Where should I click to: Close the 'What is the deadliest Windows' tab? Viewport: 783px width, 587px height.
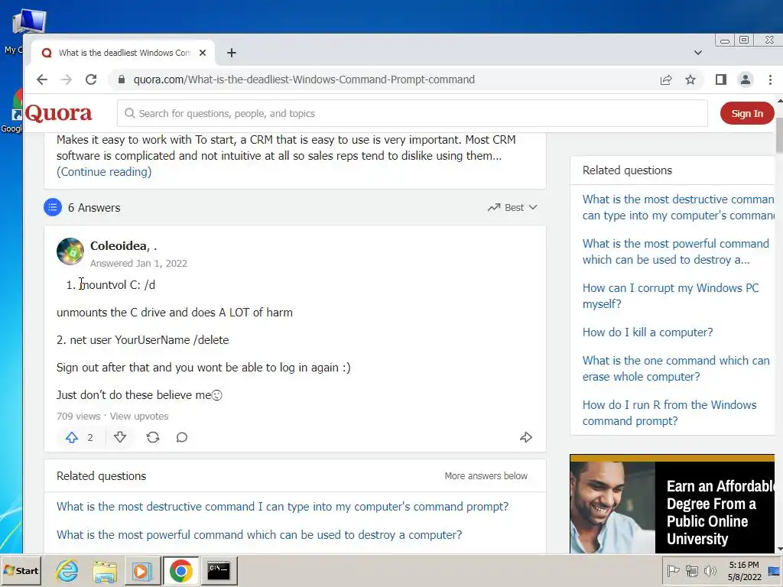pyautogui.click(x=202, y=53)
